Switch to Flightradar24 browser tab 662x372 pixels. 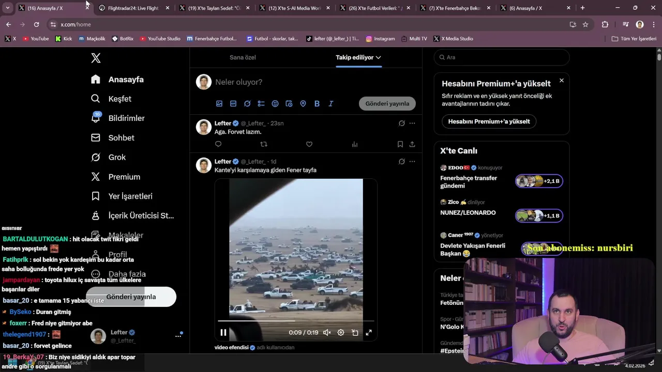click(x=133, y=8)
